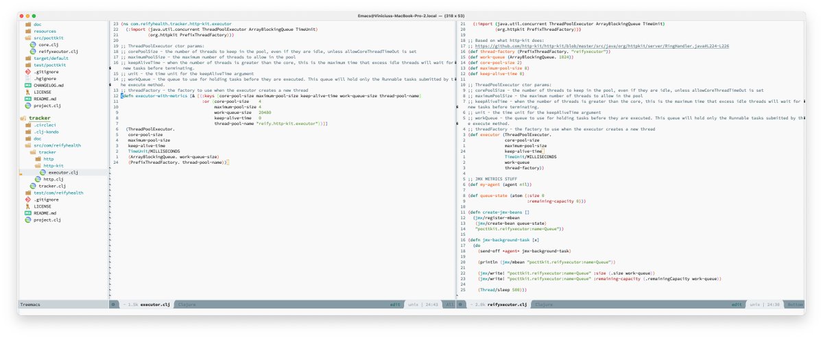Expand the .clj-kondo folder
The width and height of the screenshot is (823, 338).
(47, 132)
